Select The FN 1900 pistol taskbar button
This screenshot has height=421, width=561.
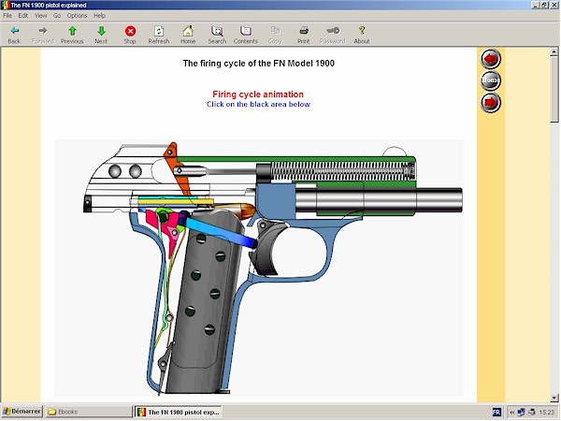point(179,412)
